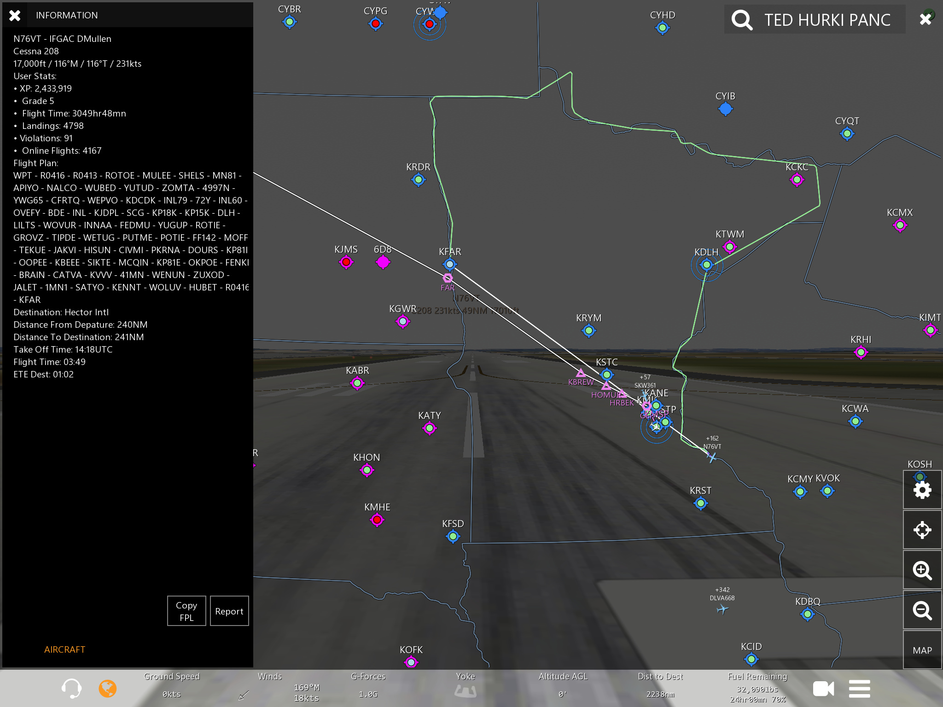Toggle the MAP view button
This screenshot has width=943, height=707.
(922, 650)
